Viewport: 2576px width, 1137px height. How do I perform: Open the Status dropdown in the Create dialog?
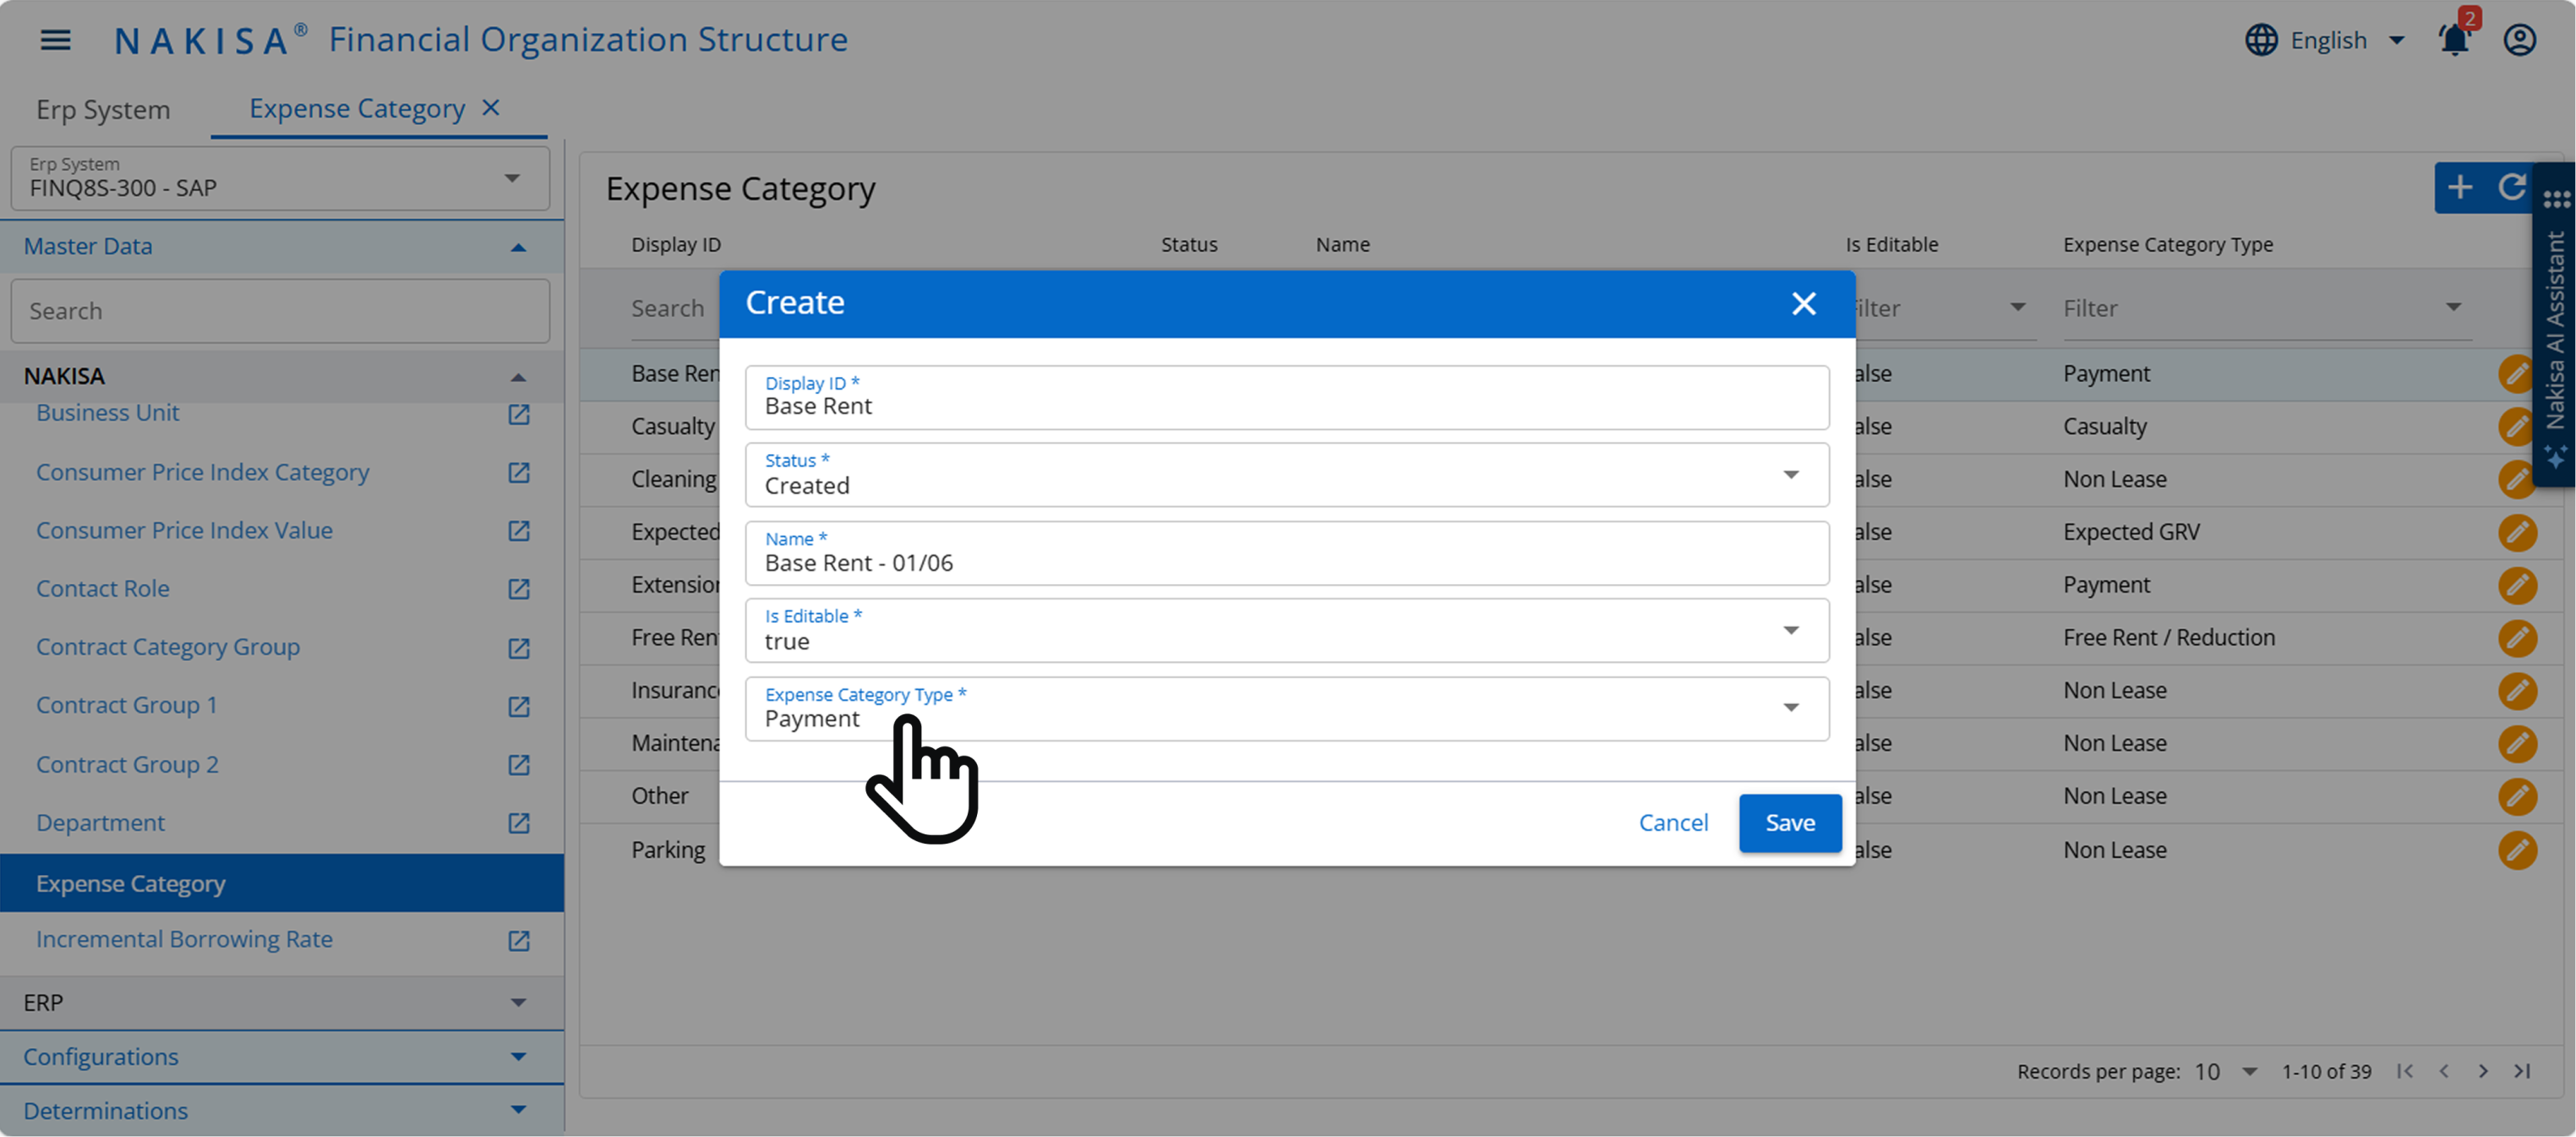coord(1791,475)
